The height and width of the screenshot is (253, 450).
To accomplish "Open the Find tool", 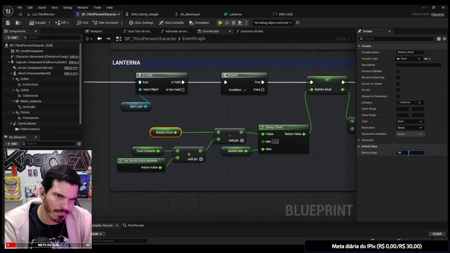I will pos(82,22).
